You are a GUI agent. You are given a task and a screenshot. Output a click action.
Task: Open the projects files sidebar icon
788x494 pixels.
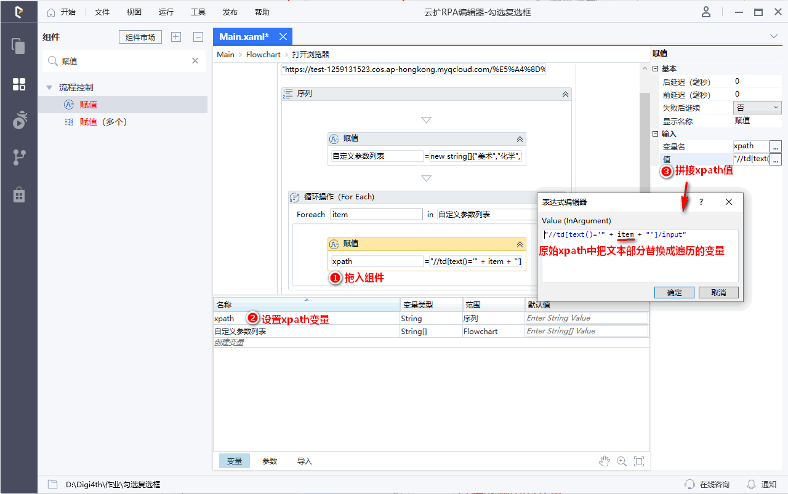click(x=18, y=46)
